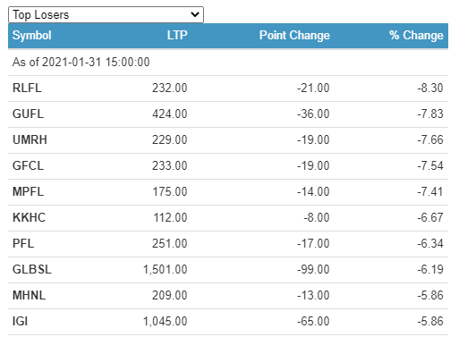View the IGI stock details
This screenshot has width=459, height=337.
[x=20, y=322]
